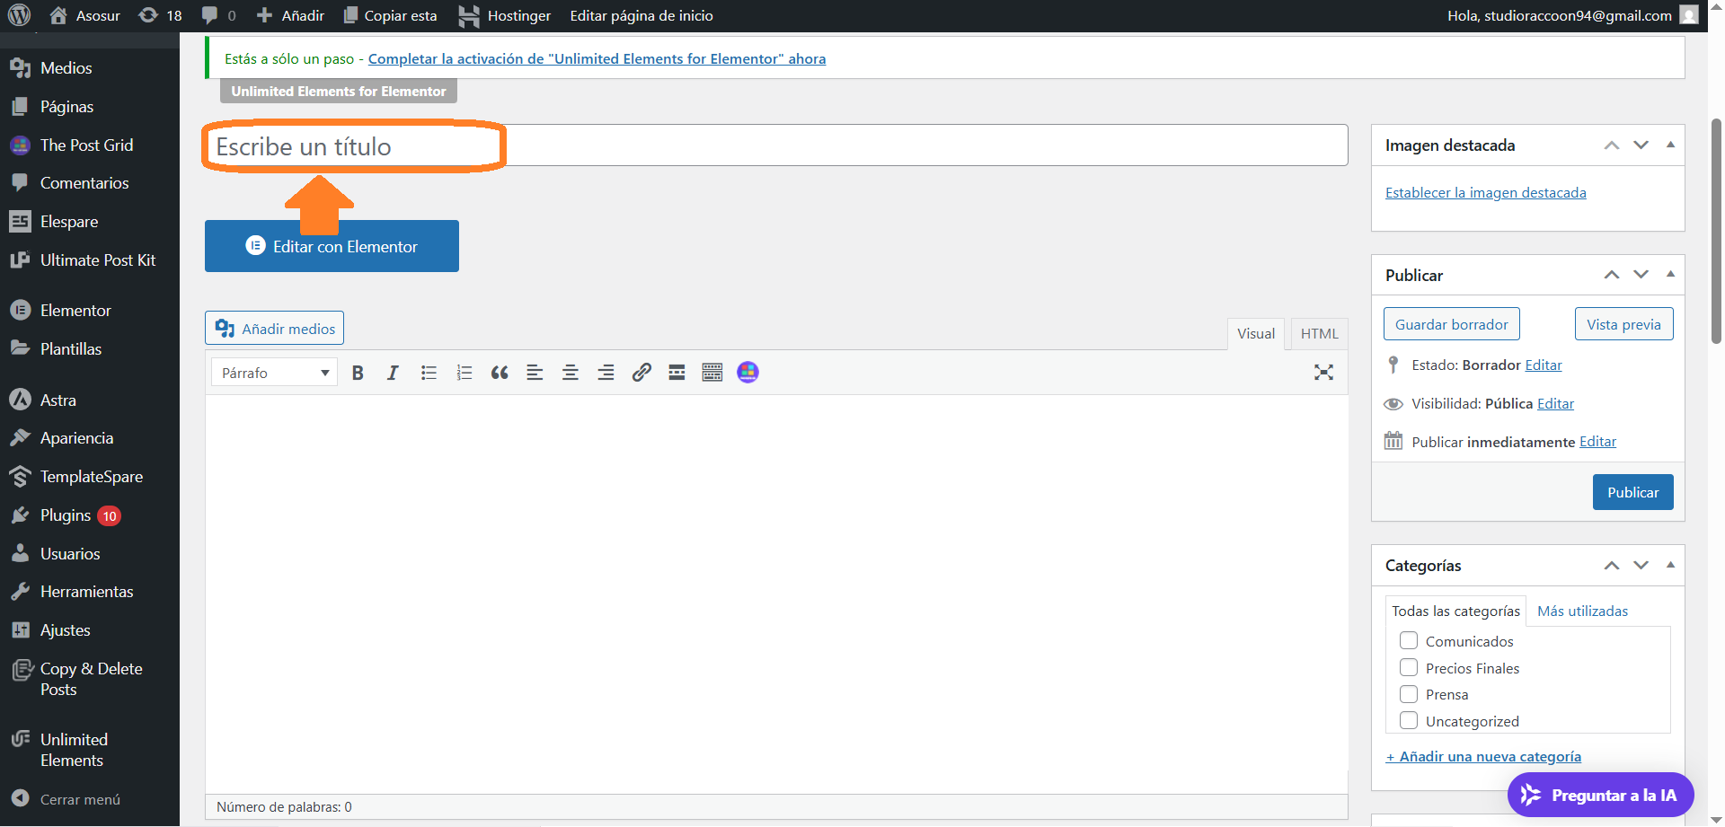Switch to the HTML editor tab
Image resolution: width=1725 pixels, height=827 pixels.
[1319, 333]
